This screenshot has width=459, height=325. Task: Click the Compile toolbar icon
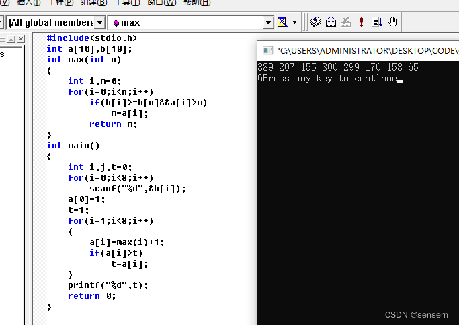tap(315, 22)
